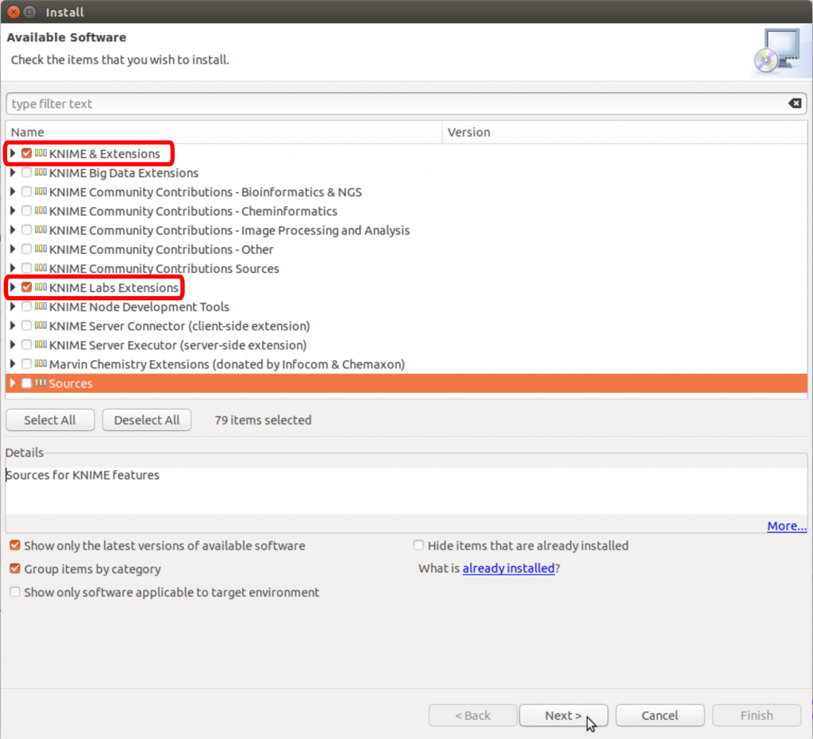Click the clear filter text icon
The width and height of the screenshot is (813, 739).
tap(794, 104)
